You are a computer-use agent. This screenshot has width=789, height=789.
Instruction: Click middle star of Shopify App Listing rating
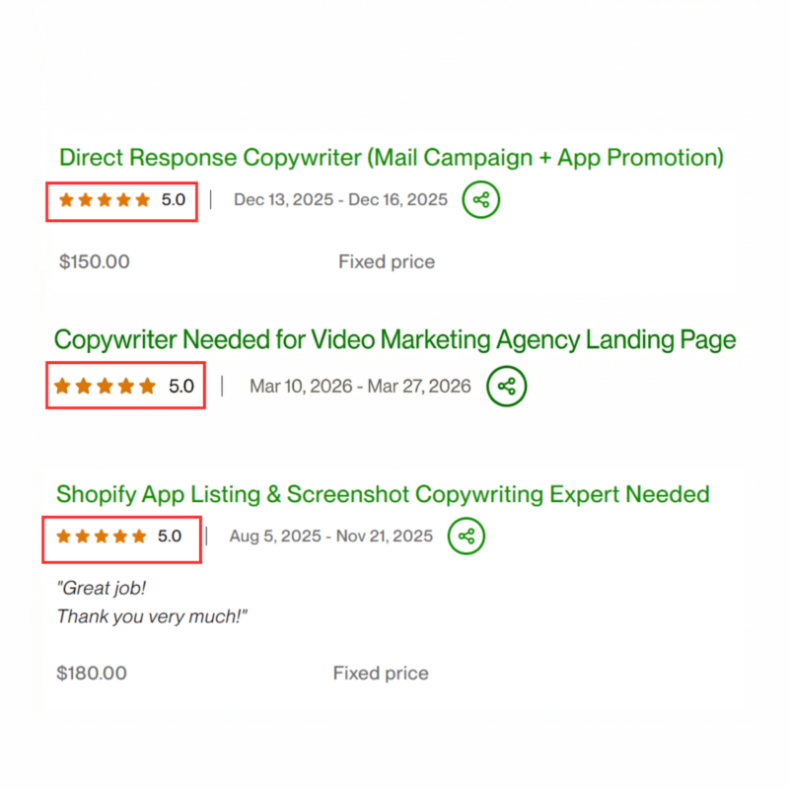click(x=103, y=537)
